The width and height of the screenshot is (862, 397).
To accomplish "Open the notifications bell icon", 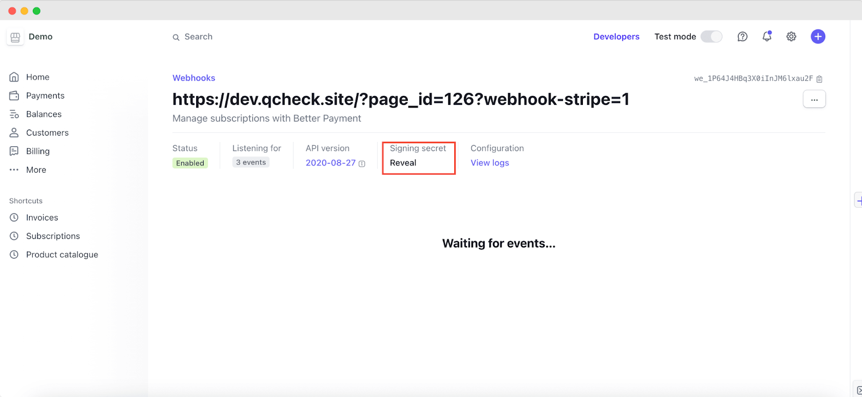I will tap(767, 37).
